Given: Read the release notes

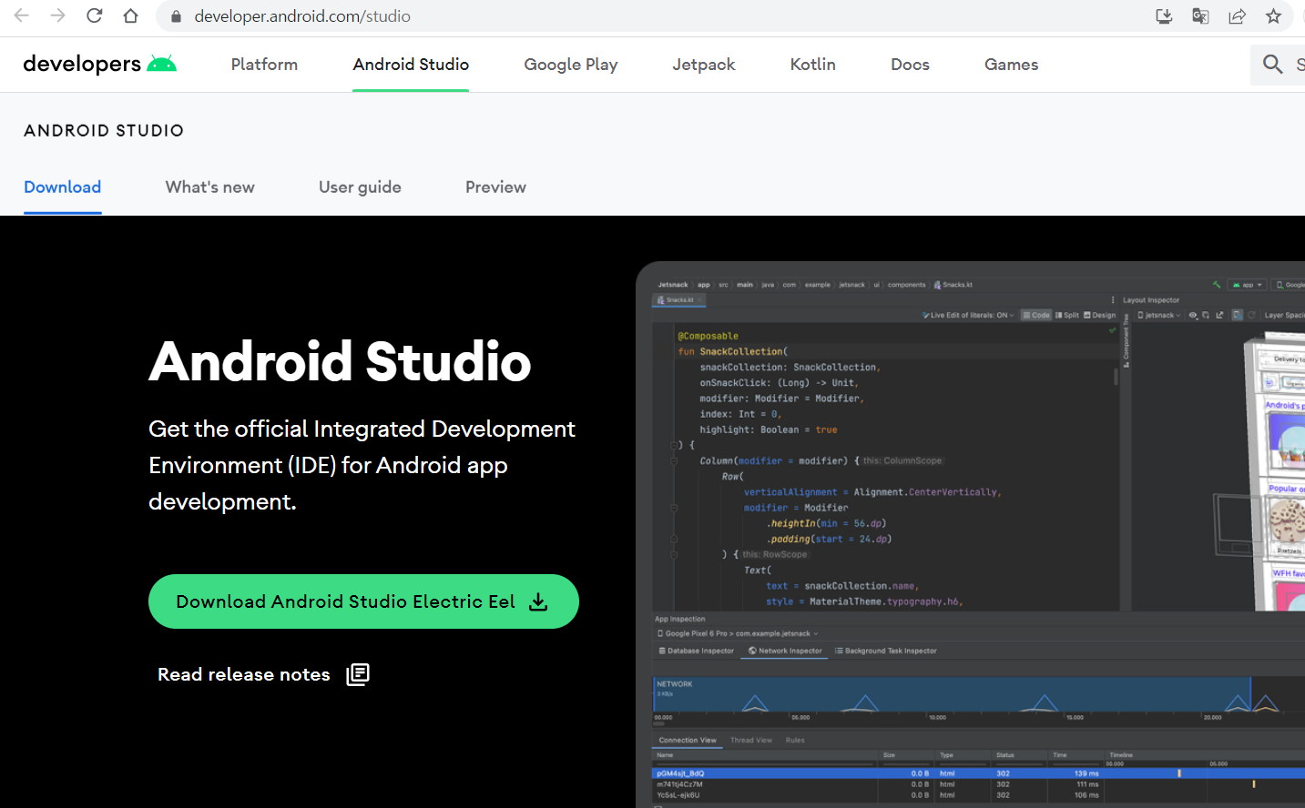Looking at the screenshot, I should coord(243,674).
